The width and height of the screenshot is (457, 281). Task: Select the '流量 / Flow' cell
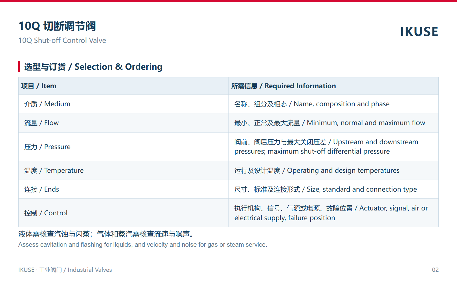(123, 123)
